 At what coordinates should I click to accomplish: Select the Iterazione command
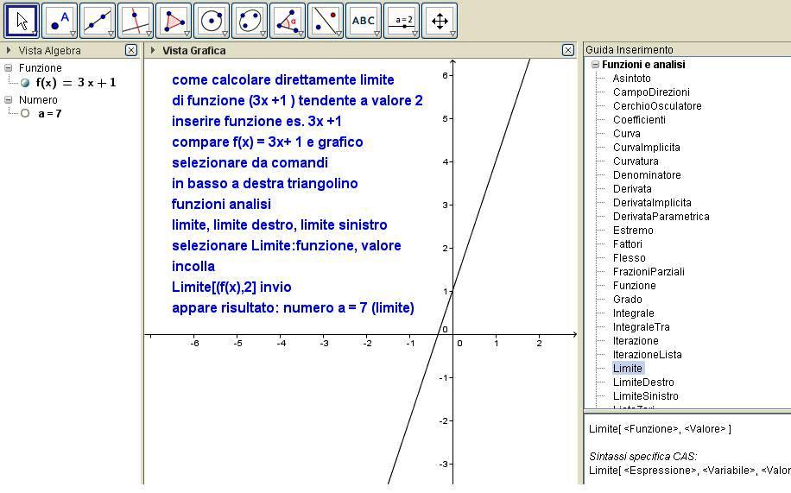pyautogui.click(x=636, y=340)
